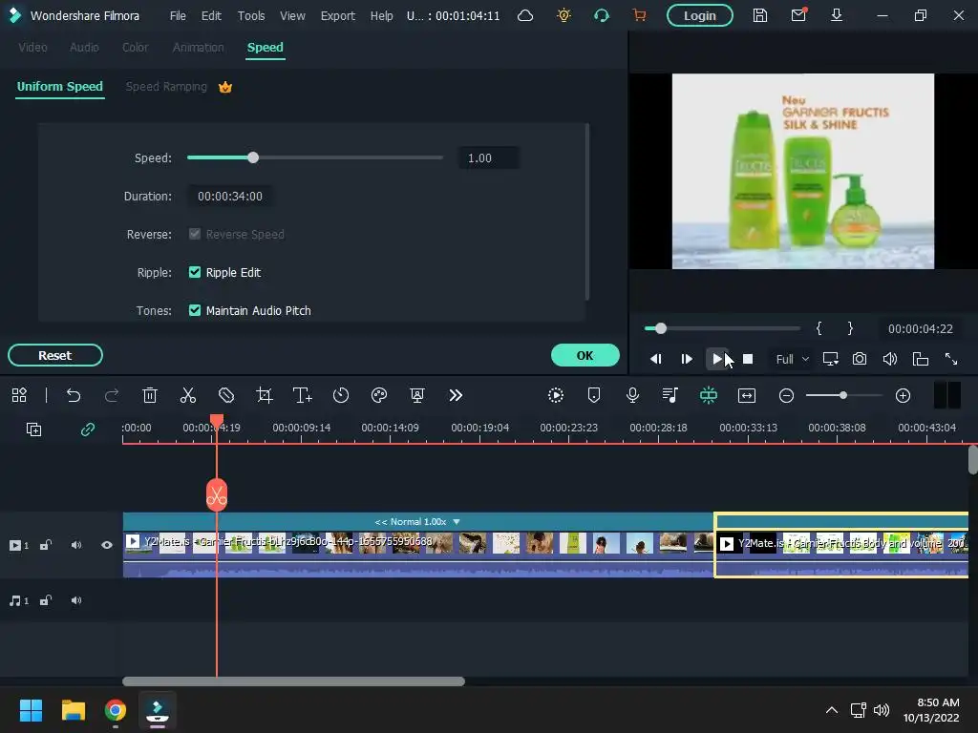Screen dimensions: 978x733
Task: Split the clip with scissors toolbar icon
Action: coord(188,395)
